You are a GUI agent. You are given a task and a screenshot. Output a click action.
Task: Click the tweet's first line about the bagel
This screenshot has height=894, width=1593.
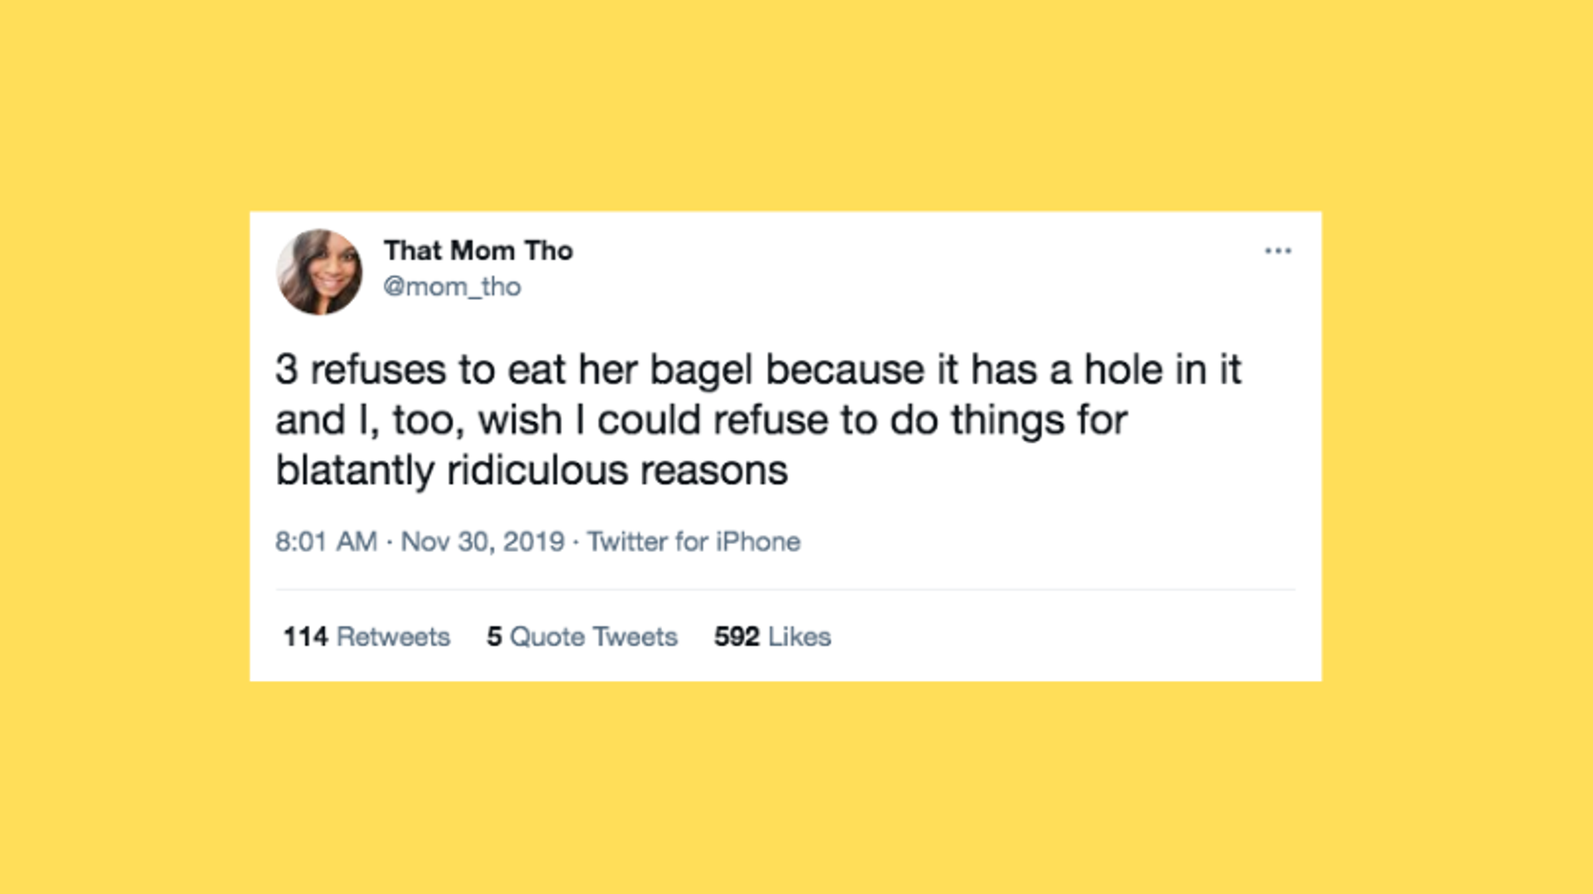click(757, 370)
